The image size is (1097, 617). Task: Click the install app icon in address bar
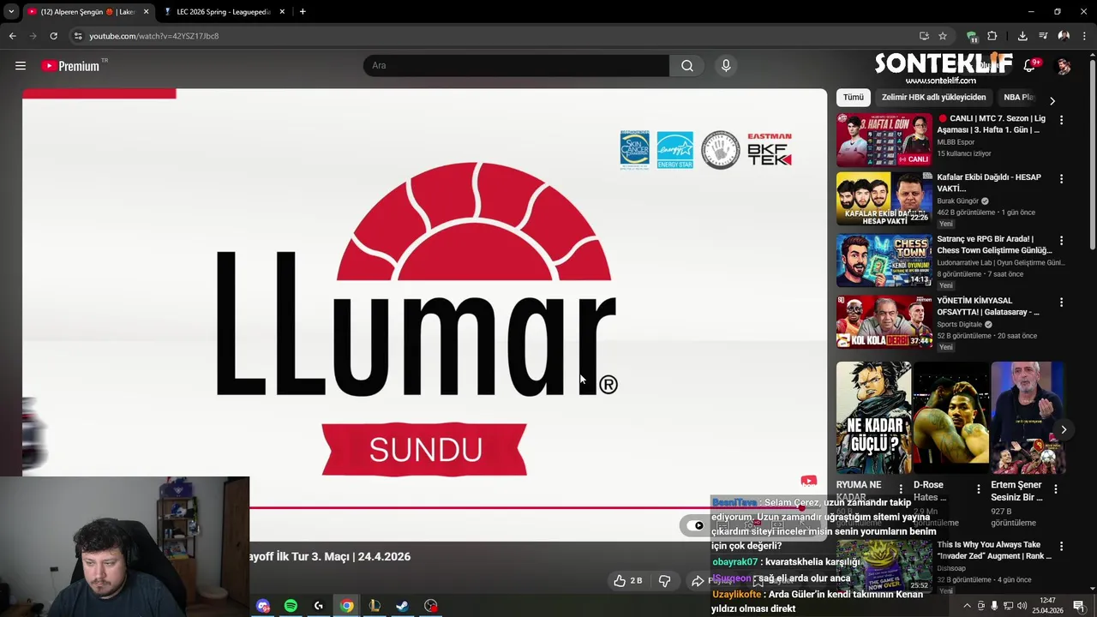(924, 36)
